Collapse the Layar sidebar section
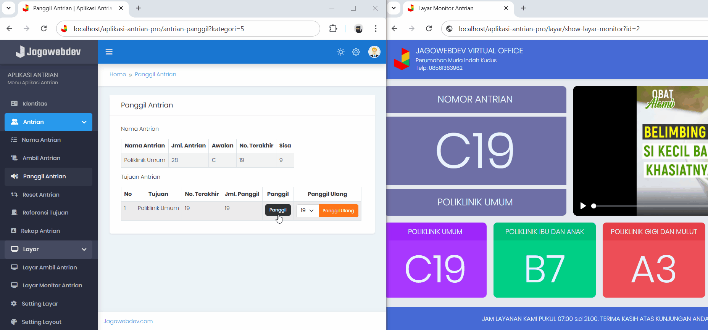Image resolution: width=708 pixels, height=330 pixels. click(x=49, y=249)
